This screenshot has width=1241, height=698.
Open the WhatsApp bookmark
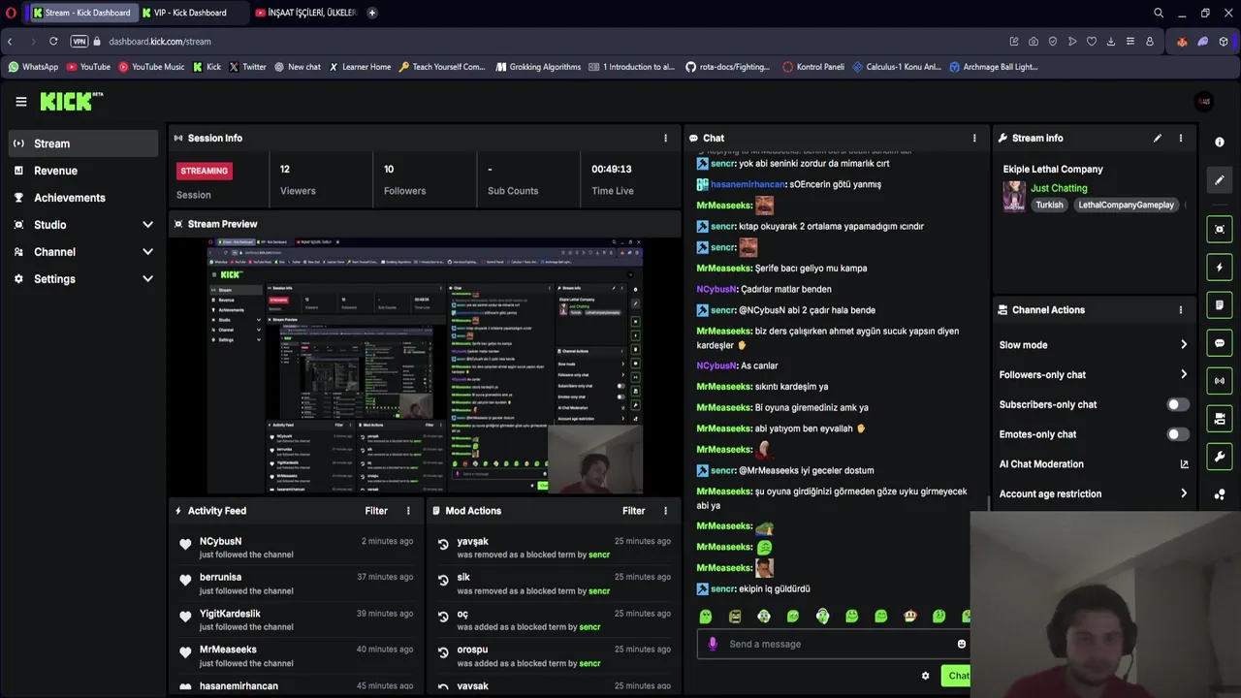click(x=33, y=67)
